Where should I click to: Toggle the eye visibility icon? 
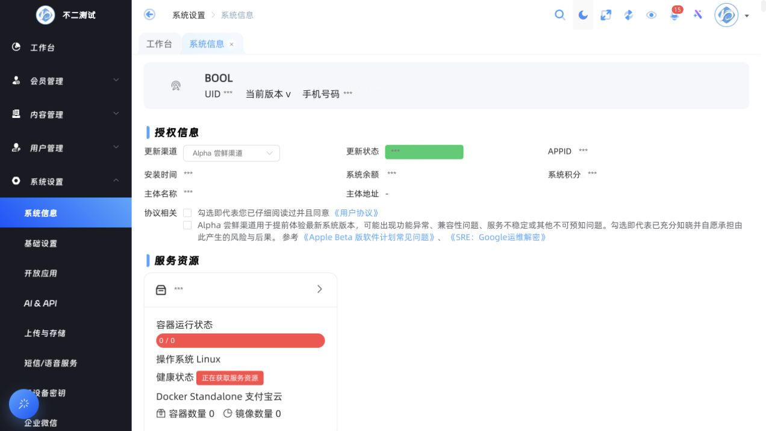coord(652,15)
